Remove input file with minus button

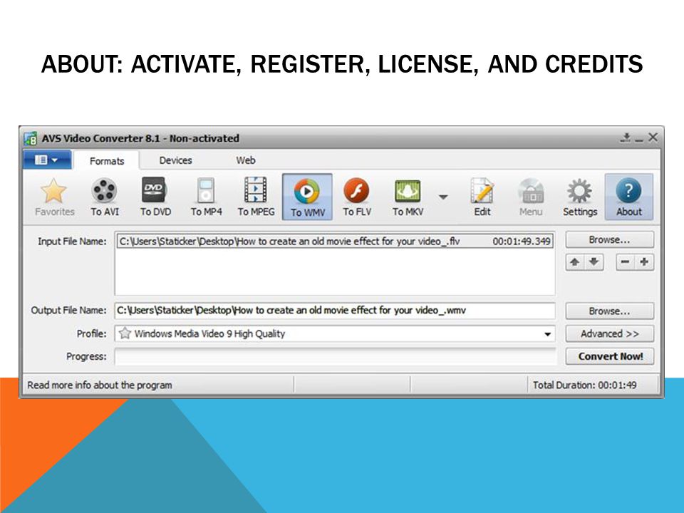point(625,262)
